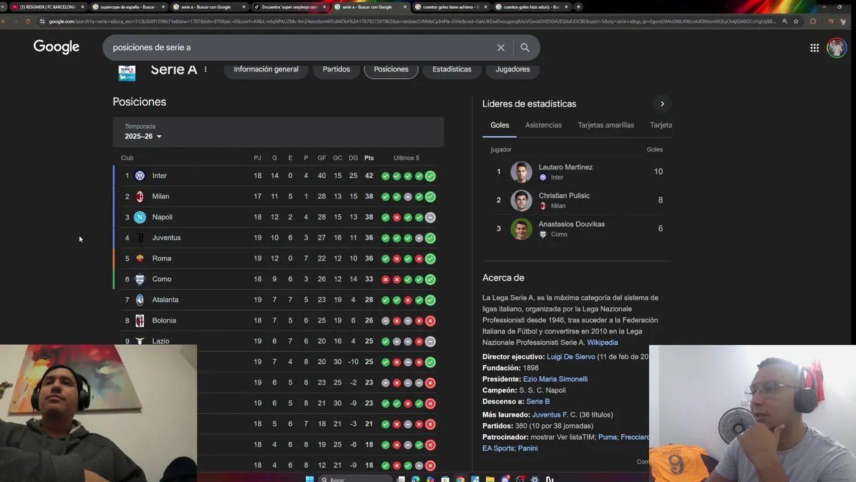
Task: Click the Bloomberg taskbar Buscar search field
Action: coord(355,479)
